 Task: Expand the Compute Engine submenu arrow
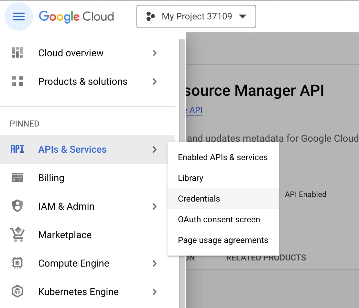[155, 263]
